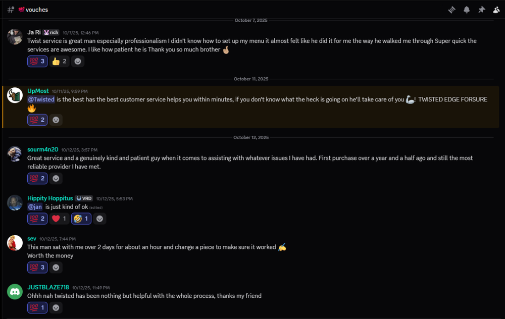
Task: Add a reaction to UpMost's message
Action: pyautogui.click(x=56, y=120)
